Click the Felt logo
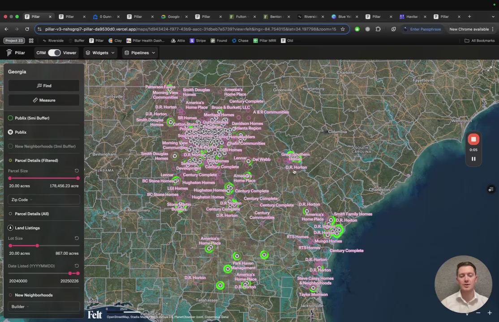499x322 pixels. (x=95, y=315)
